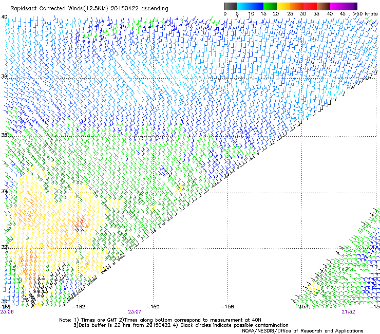Viewport: 380px width, 334px height.
Task: Click the '35' legend scale label
Action: (x=316, y=14)
